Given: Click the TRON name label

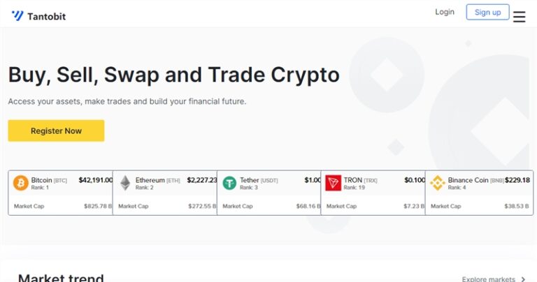Looking at the screenshot, I should [353, 180].
